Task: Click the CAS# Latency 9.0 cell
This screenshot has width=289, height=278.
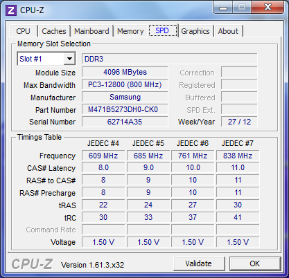Action: point(148,167)
